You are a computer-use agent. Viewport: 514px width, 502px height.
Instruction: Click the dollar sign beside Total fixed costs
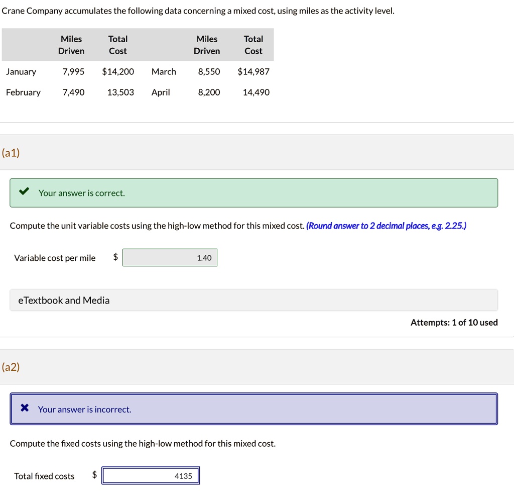pyautogui.click(x=94, y=475)
